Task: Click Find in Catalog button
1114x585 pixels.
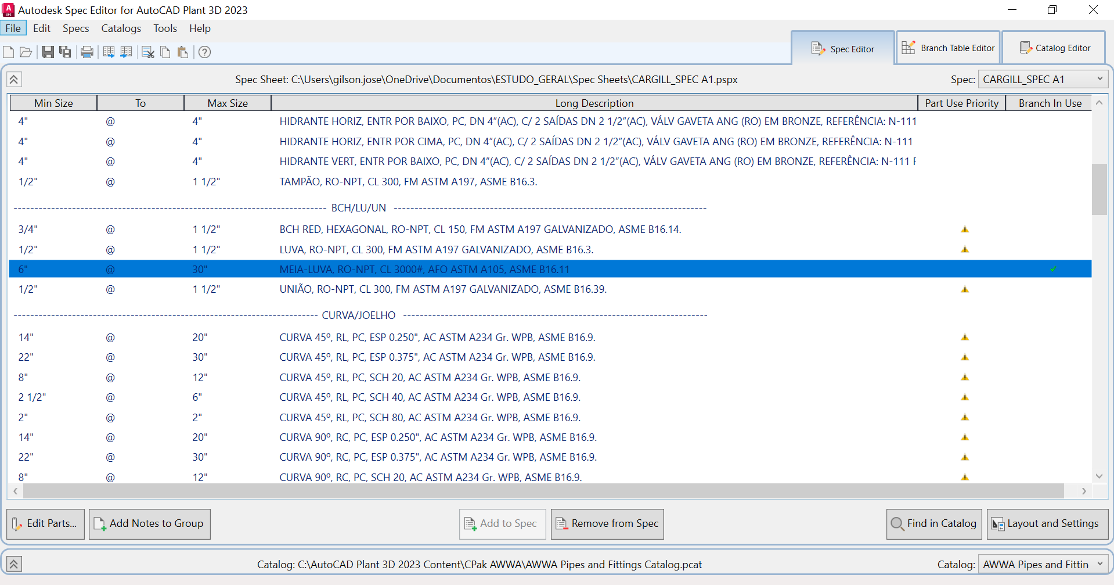Action: 934,524
